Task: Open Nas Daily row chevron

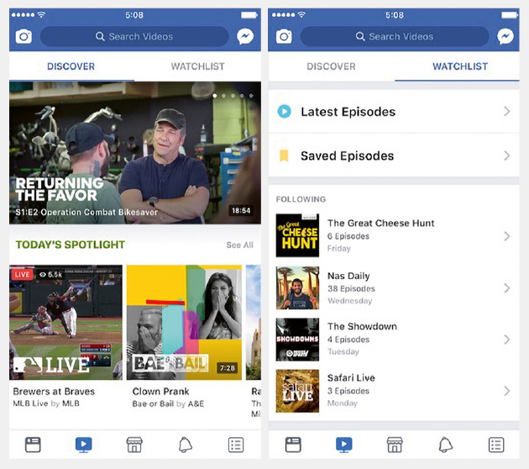Action: click(506, 288)
